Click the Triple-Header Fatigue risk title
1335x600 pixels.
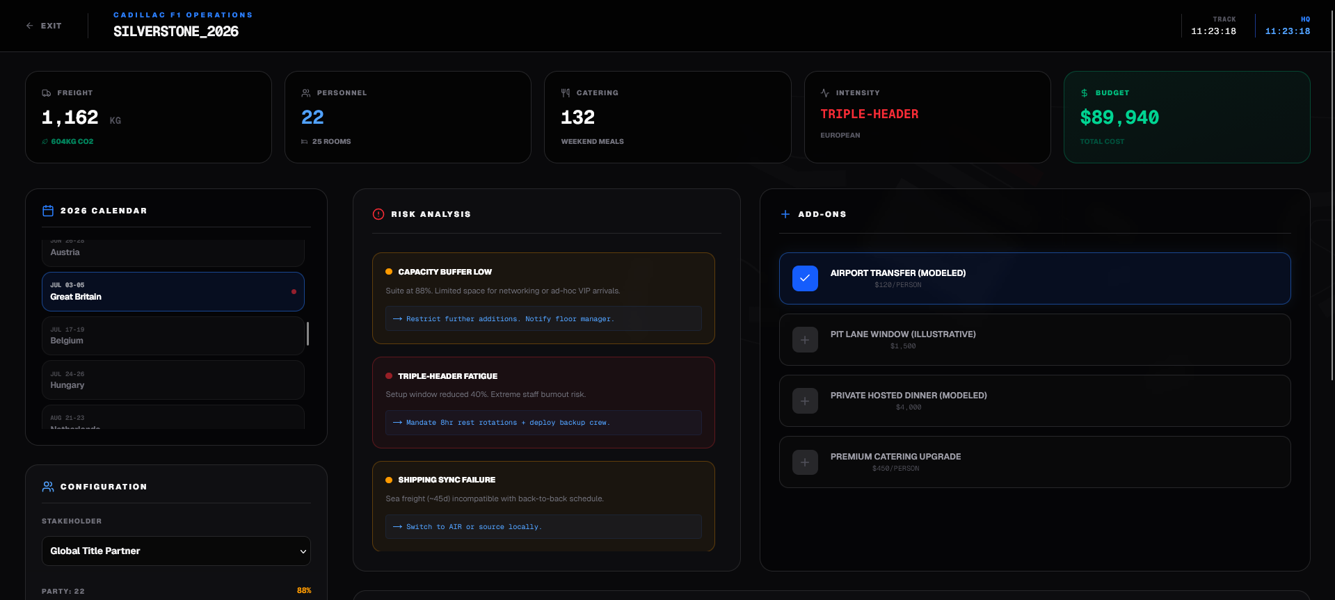point(447,376)
